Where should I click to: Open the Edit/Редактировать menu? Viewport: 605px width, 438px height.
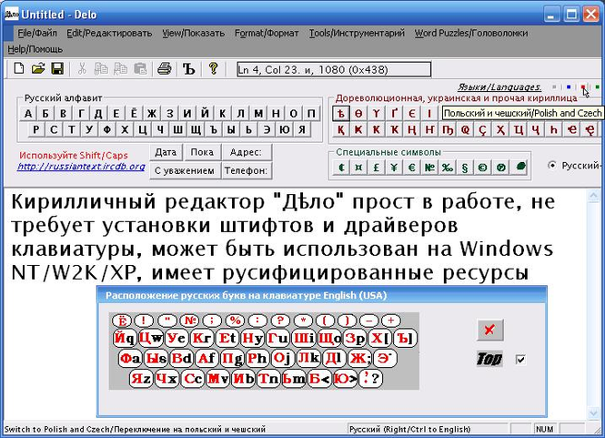pos(109,33)
